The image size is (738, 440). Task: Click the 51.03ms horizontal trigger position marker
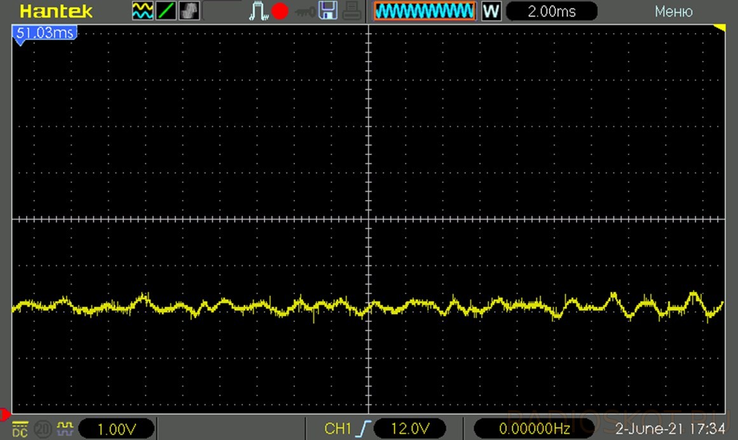click(x=44, y=33)
